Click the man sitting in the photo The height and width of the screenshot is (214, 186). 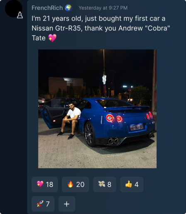[x=70, y=121]
